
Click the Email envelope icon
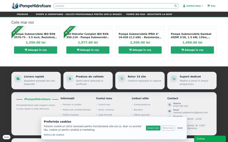point(169,111)
